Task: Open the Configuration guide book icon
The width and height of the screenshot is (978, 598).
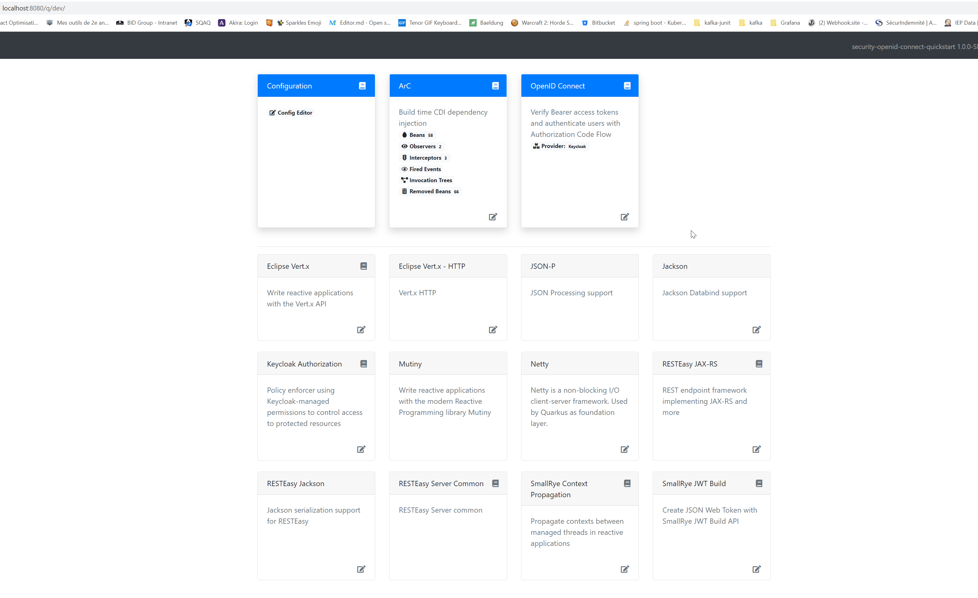Action: (x=362, y=86)
